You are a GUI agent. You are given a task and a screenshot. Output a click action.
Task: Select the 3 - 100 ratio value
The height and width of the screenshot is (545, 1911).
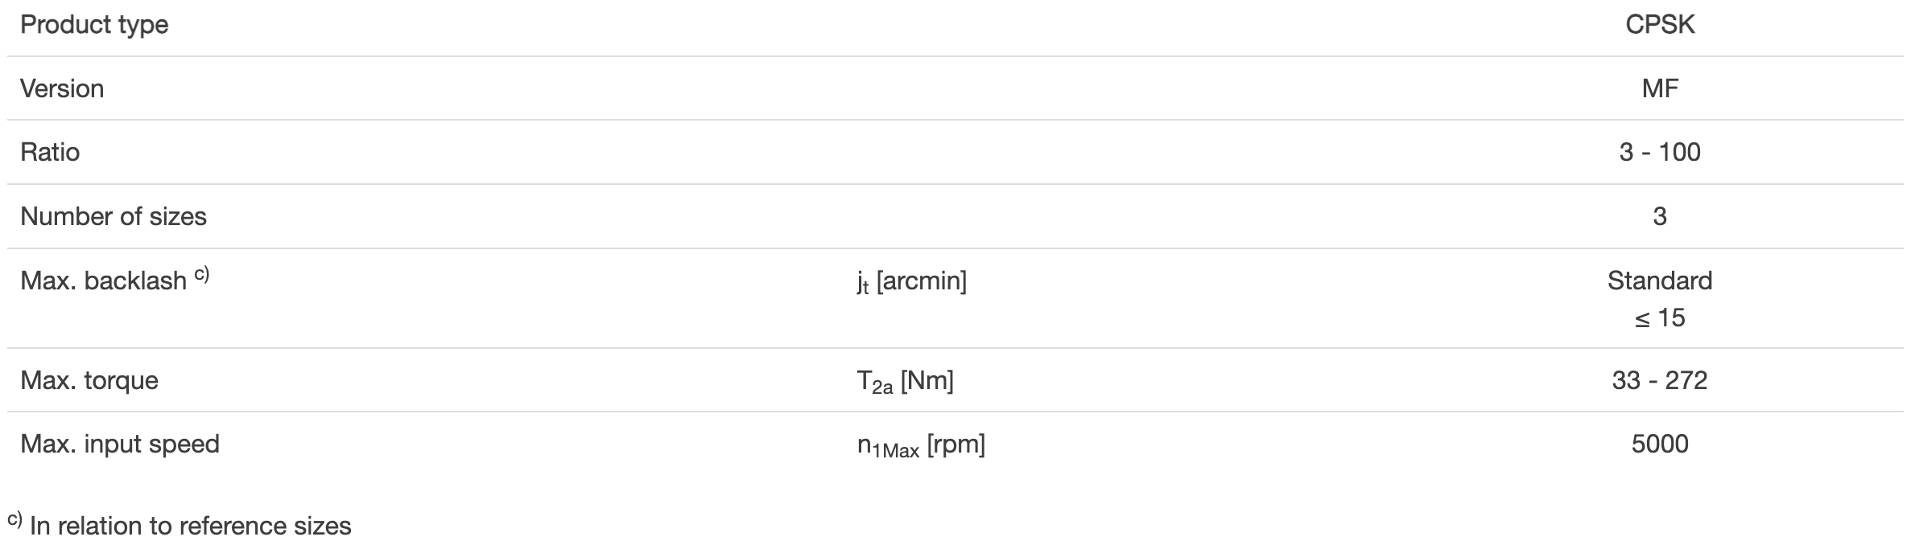pyautogui.click(x=1660, y=152)
